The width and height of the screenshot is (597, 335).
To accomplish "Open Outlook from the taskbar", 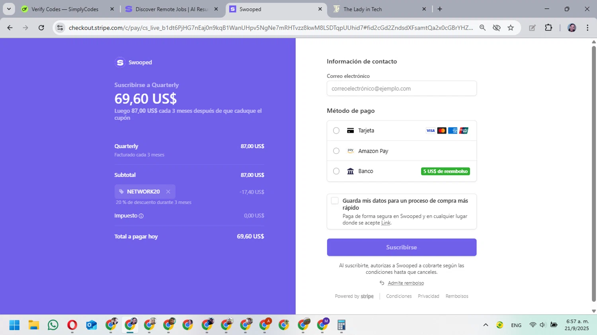I will [x=92, y=325].
